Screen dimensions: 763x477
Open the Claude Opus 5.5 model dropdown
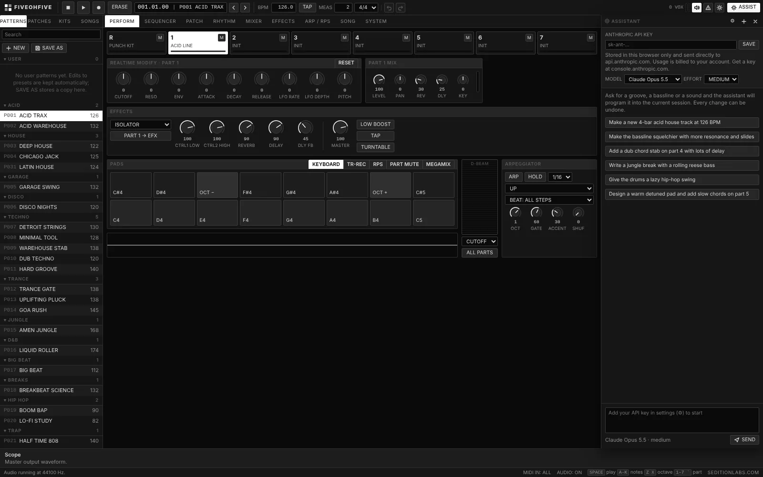(x=653, y=79)
